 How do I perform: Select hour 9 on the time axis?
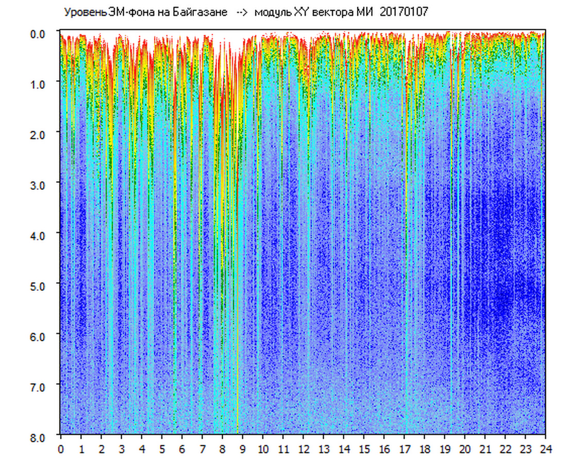(243, 449)
